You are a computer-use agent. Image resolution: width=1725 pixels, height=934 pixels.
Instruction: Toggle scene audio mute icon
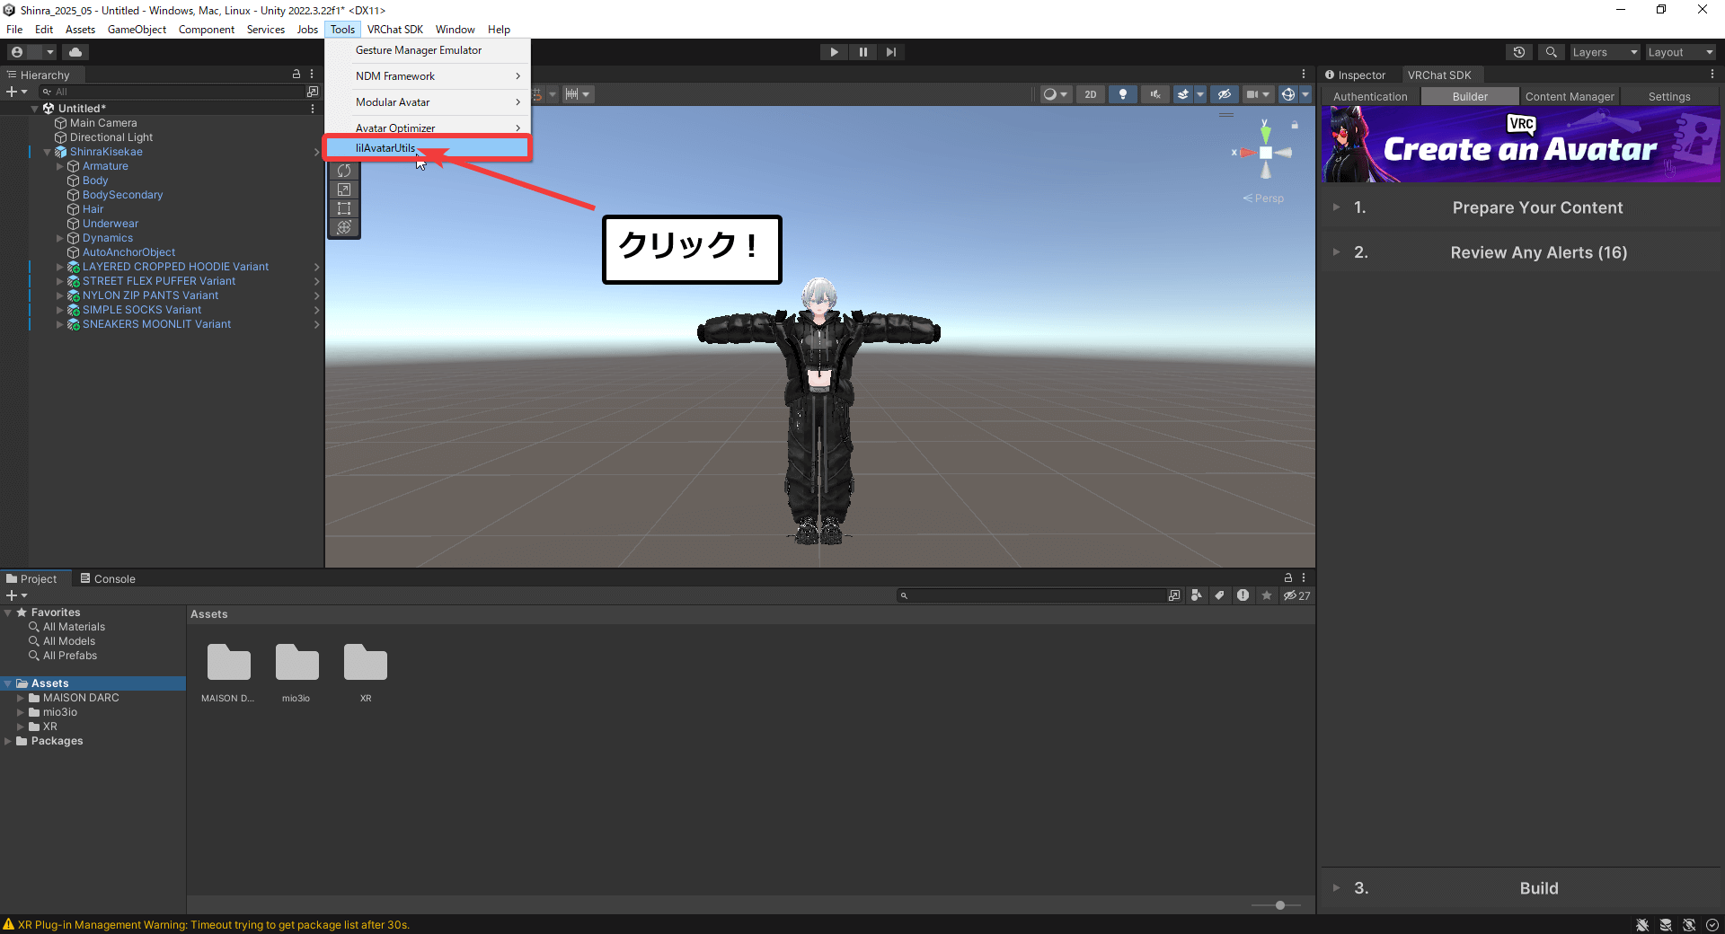(1155, 94)
